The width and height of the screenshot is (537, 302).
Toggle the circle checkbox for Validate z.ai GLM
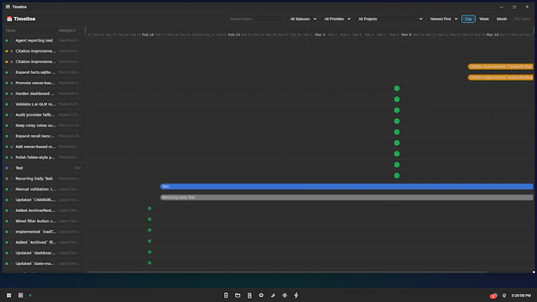pyautogui.click(x=11, y=104)
